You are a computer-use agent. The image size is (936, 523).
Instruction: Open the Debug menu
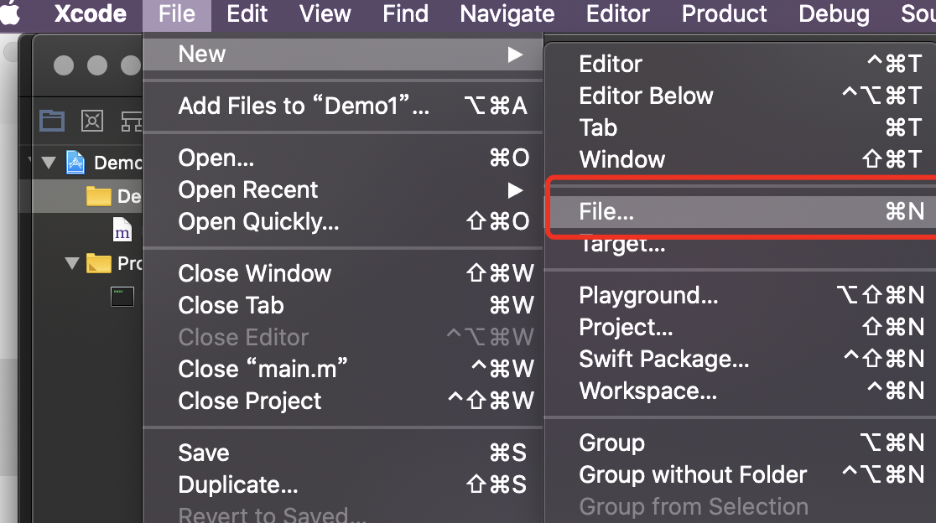(834, 13)
